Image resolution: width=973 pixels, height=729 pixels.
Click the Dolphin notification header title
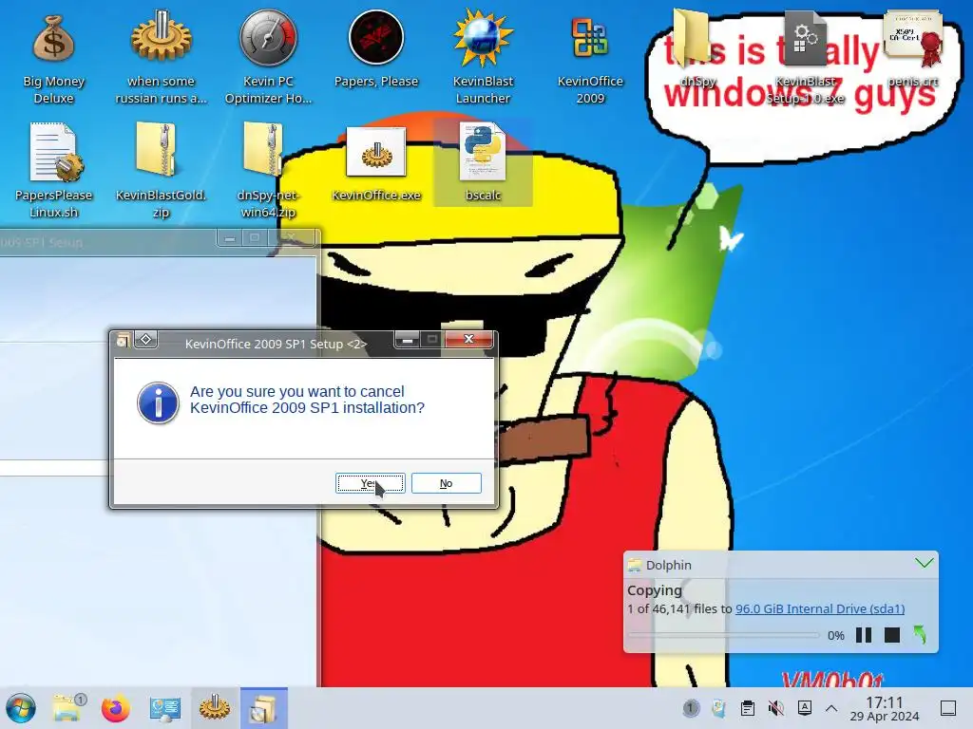pos(668,565)
